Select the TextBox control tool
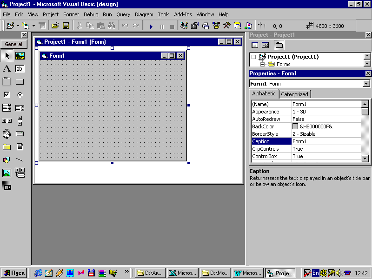Image resolution: width=372 pixels, height=279 pixels. point(20,69)
